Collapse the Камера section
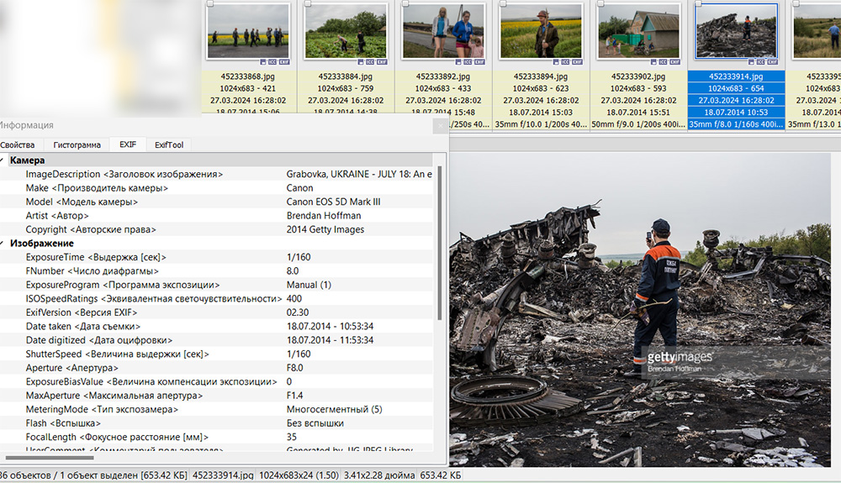Screen dimensions: 841x483 pos(3,160)
